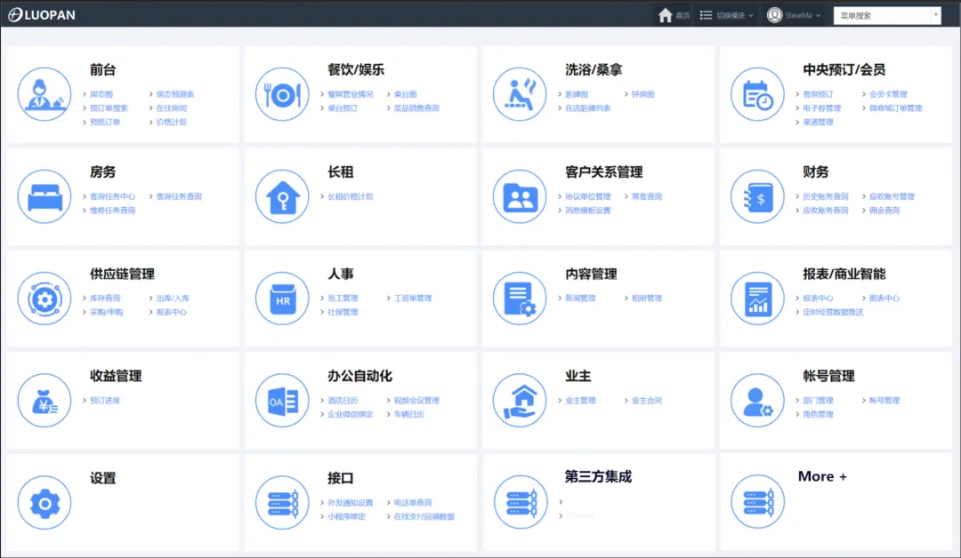This screenshot has height=558, width=961.
Task: Click the 长租 long-term rental key icon
Action: tap(282, 195)
